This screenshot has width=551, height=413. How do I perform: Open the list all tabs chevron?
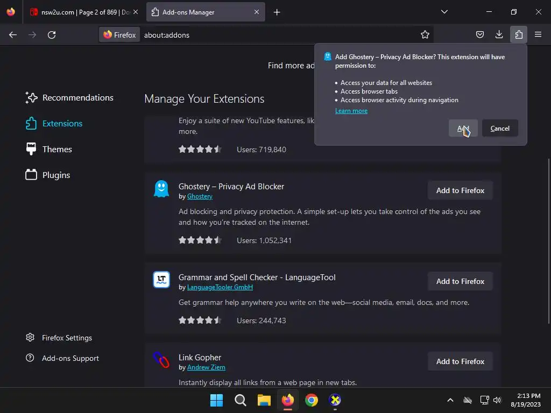[x=444, y=12]
